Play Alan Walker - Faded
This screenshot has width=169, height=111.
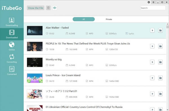152,30
